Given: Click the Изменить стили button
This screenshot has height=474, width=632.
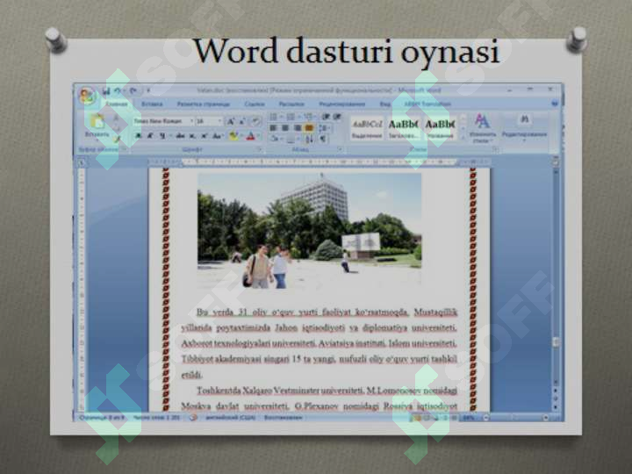Looking at the screenshot, I should point(482,128).
